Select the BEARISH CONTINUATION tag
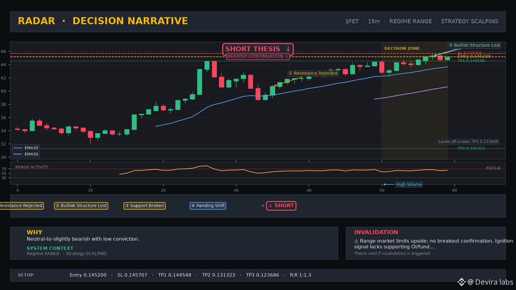Image resolution: width=516 pixels, height=290 pixels. (x=258, y=56)
